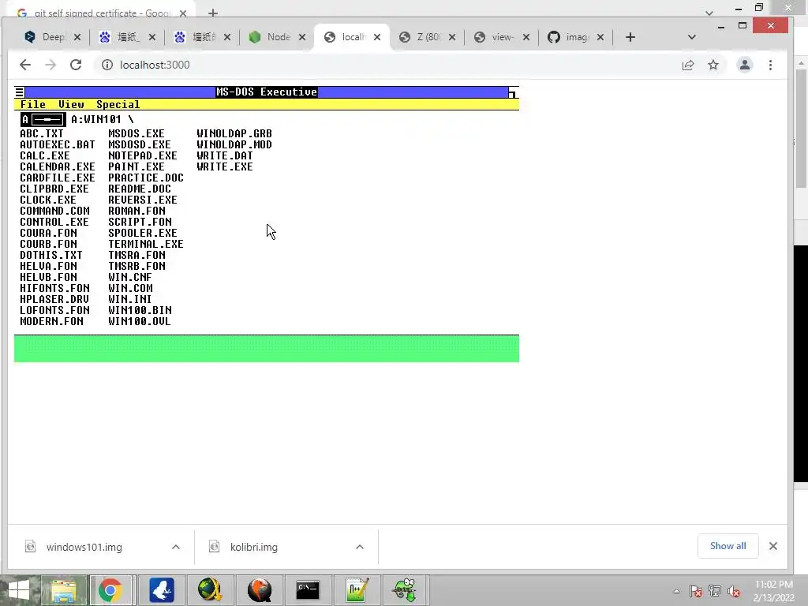Select CONTROL.EXE file entry

click(x=54, y=222)
